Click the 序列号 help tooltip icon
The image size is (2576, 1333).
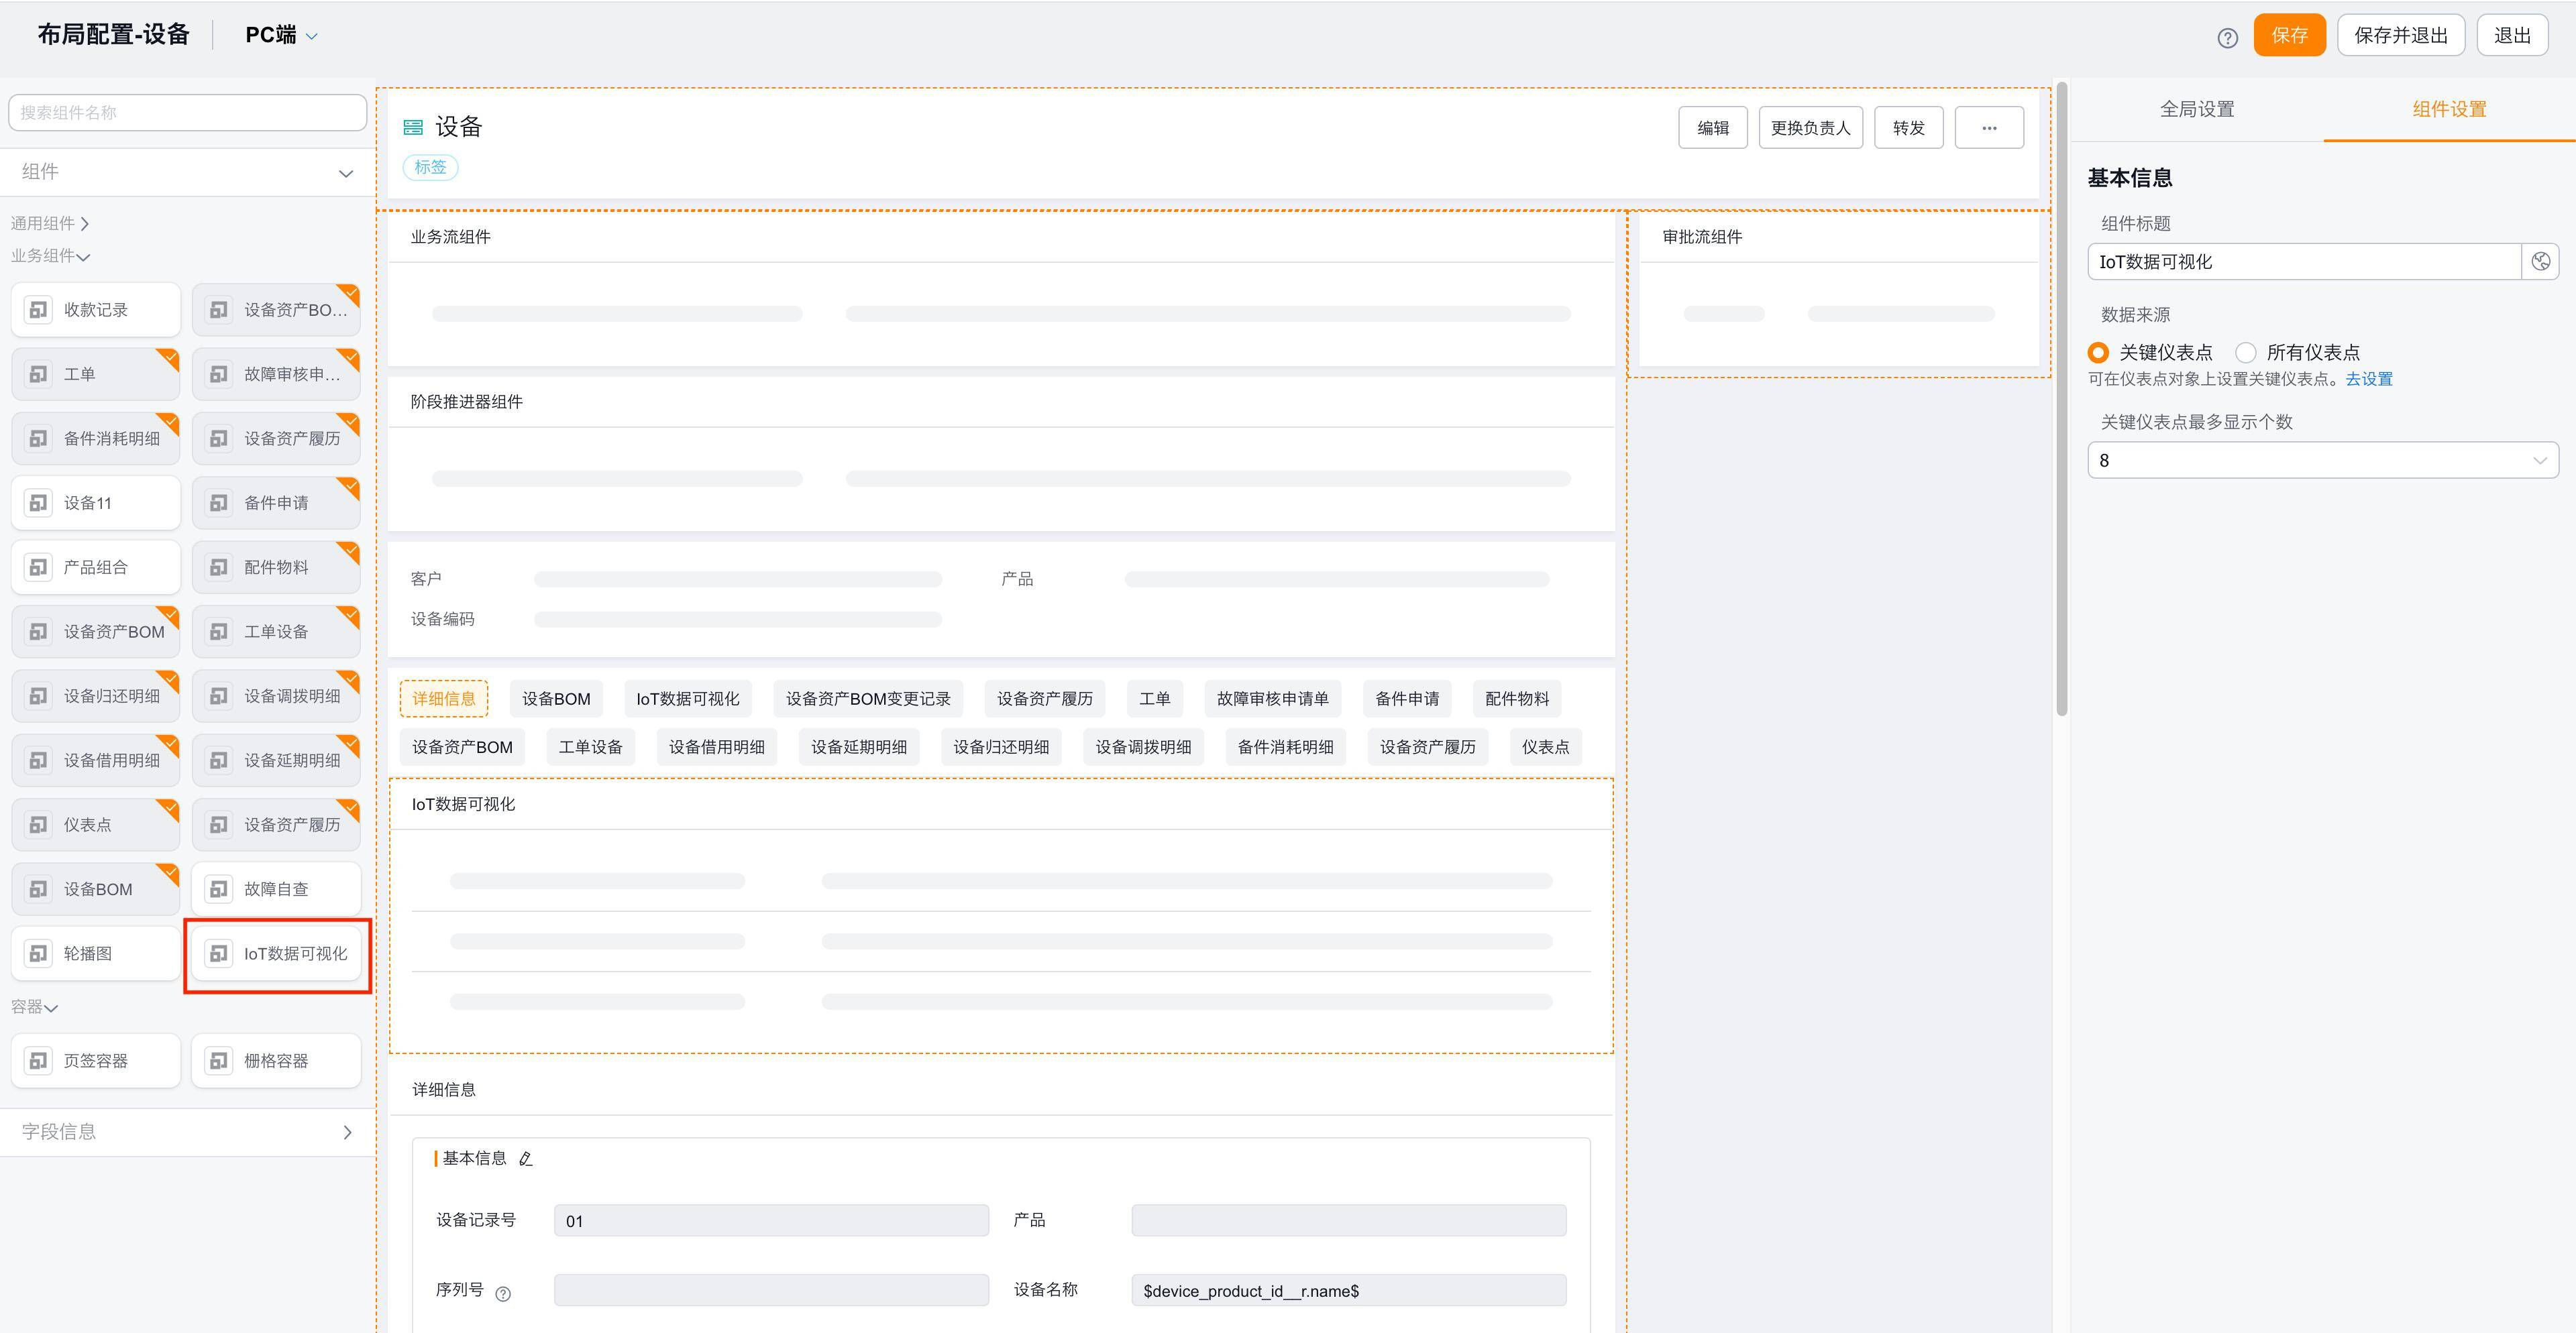pos(503,1293)
